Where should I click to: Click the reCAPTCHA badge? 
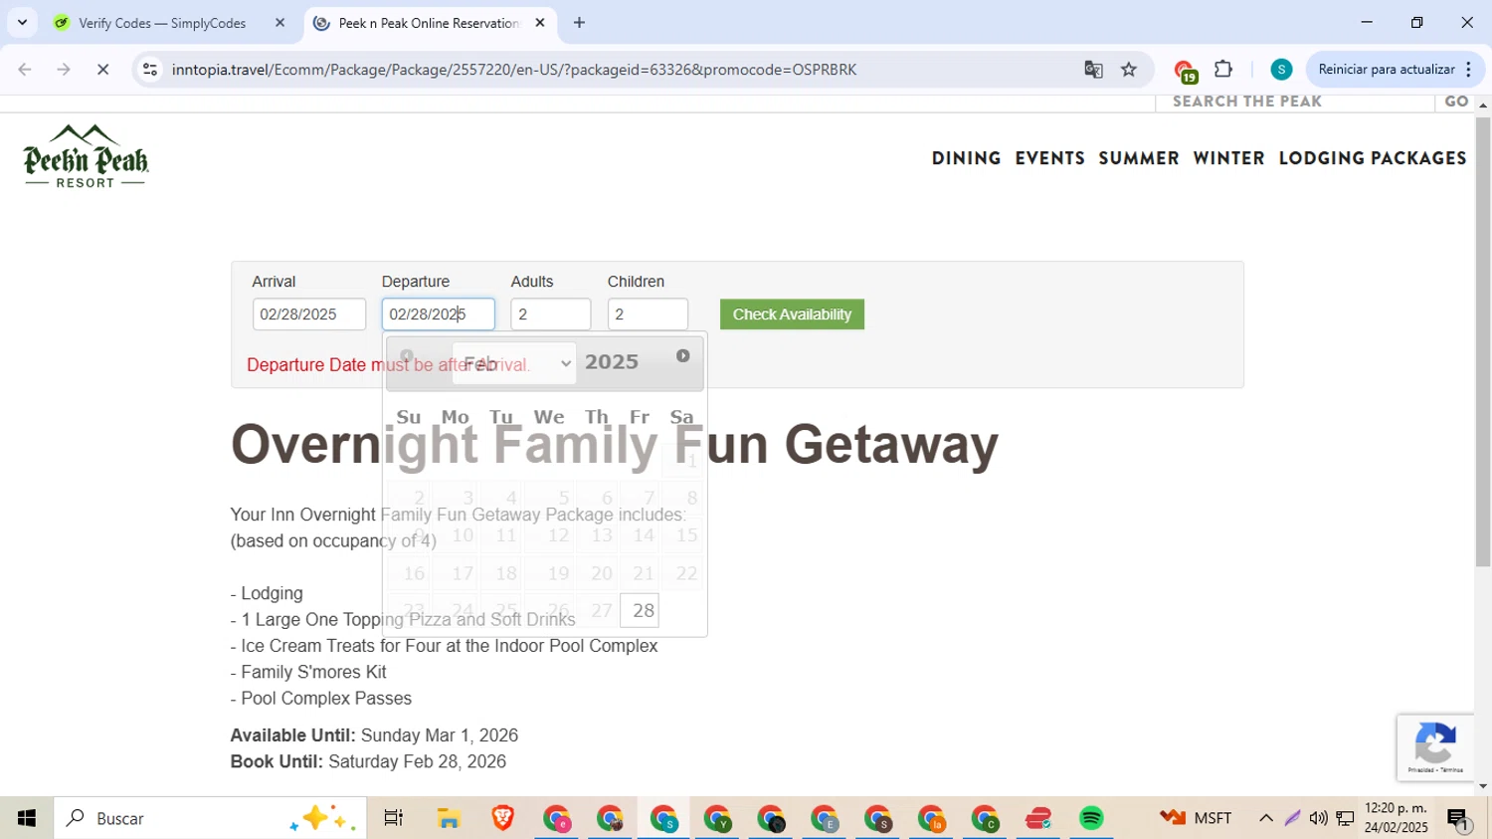tap(1435, 747)
